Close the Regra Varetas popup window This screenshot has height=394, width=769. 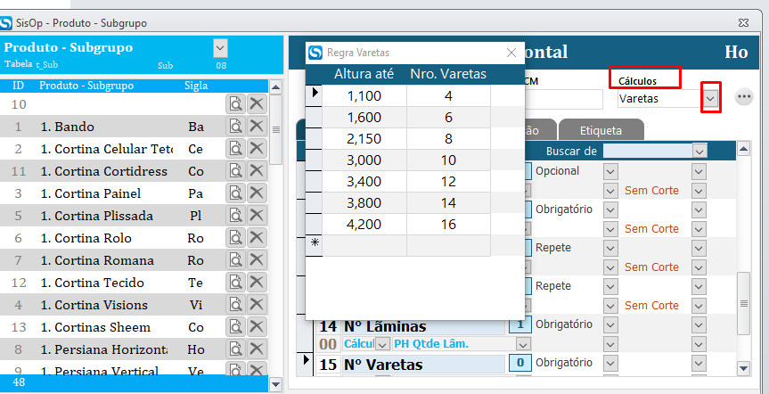pos(511,53)
